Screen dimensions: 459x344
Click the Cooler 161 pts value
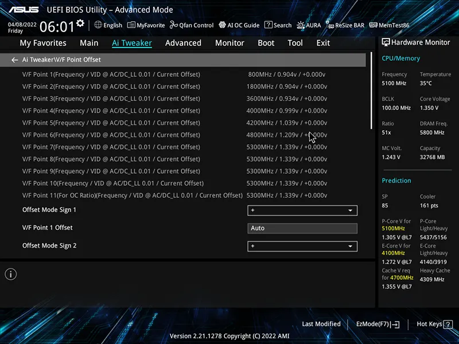429,206
